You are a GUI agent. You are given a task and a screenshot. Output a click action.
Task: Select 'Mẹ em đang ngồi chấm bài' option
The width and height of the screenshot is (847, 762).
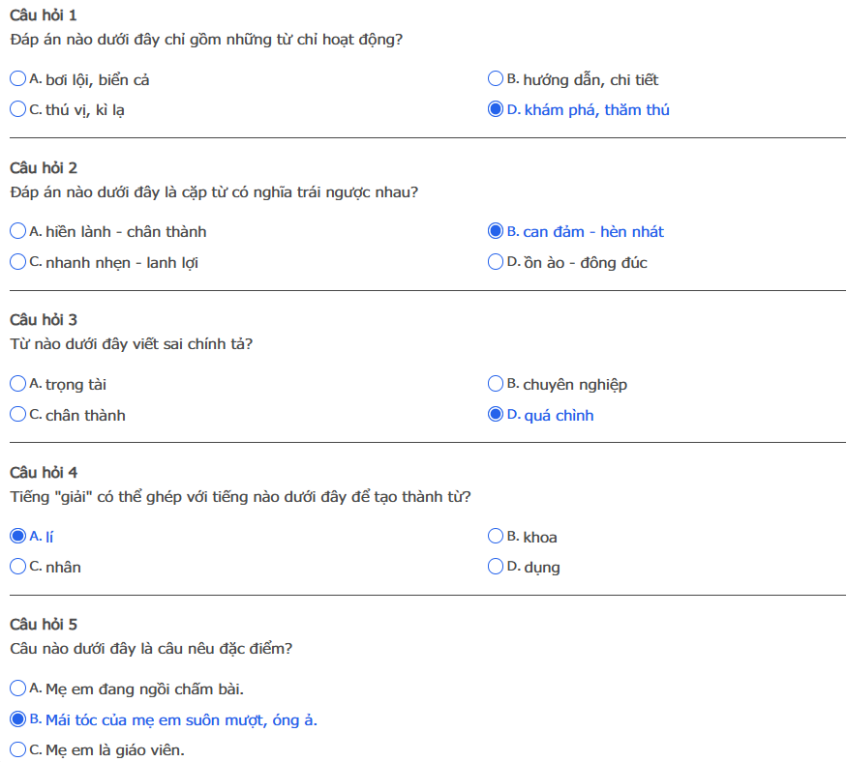[x=18, y=689]
